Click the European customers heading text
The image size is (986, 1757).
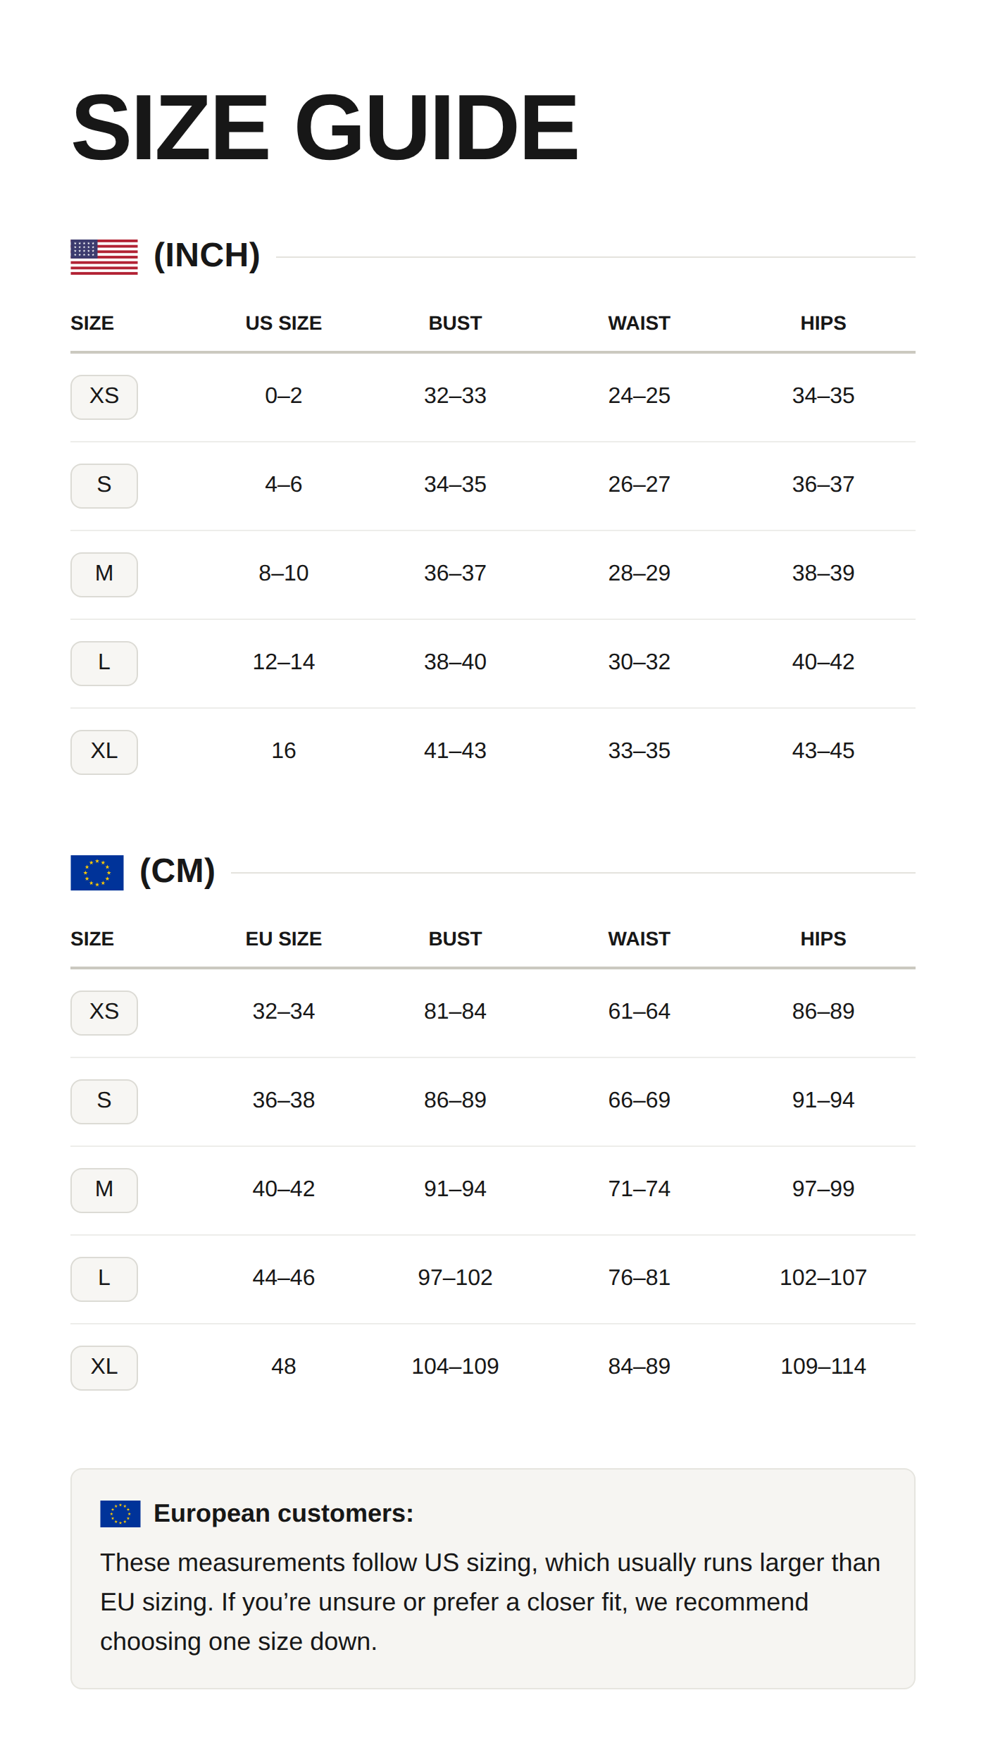click(x=283, y=1513)
